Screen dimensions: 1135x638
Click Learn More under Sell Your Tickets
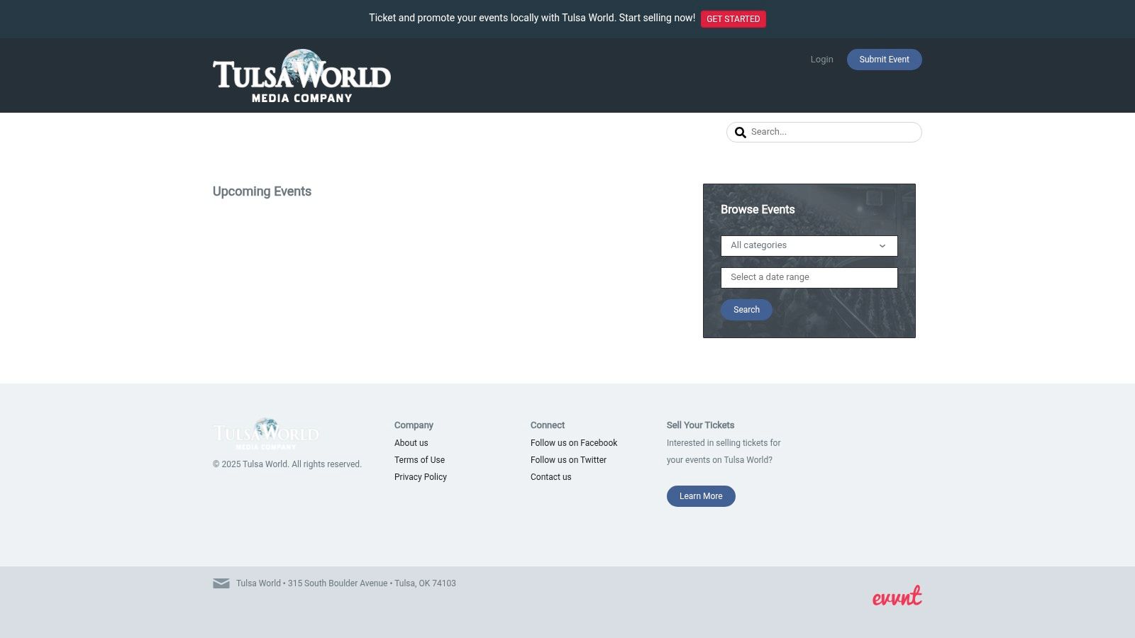[700, 496]
